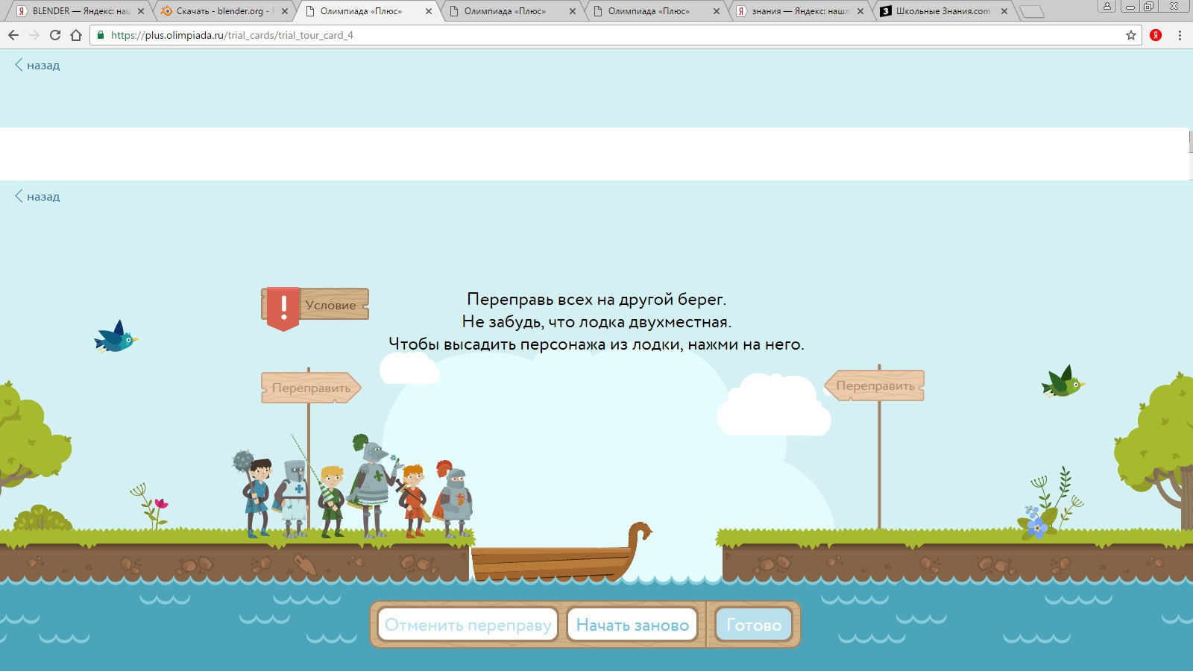
Task: Select the knight with red plume
Action: point(453,498)
